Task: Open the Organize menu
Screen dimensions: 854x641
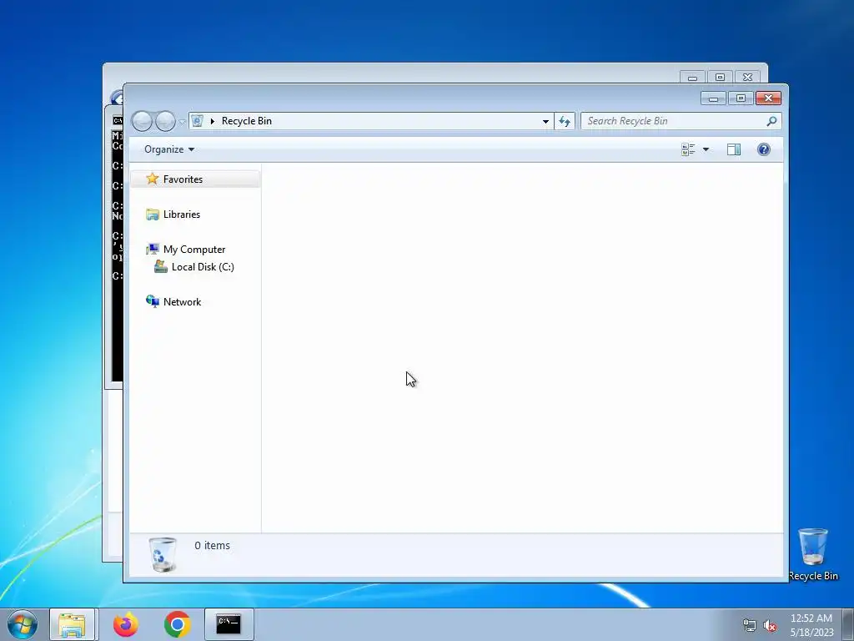Action: click(168, 149)
